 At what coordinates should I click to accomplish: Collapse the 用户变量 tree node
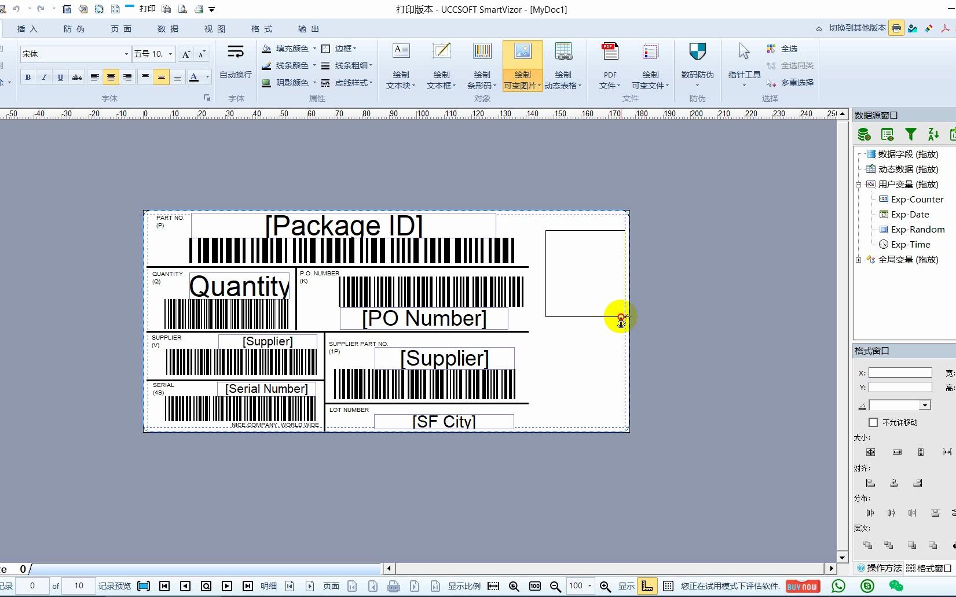pyautogui.click(x=858, y=185)
